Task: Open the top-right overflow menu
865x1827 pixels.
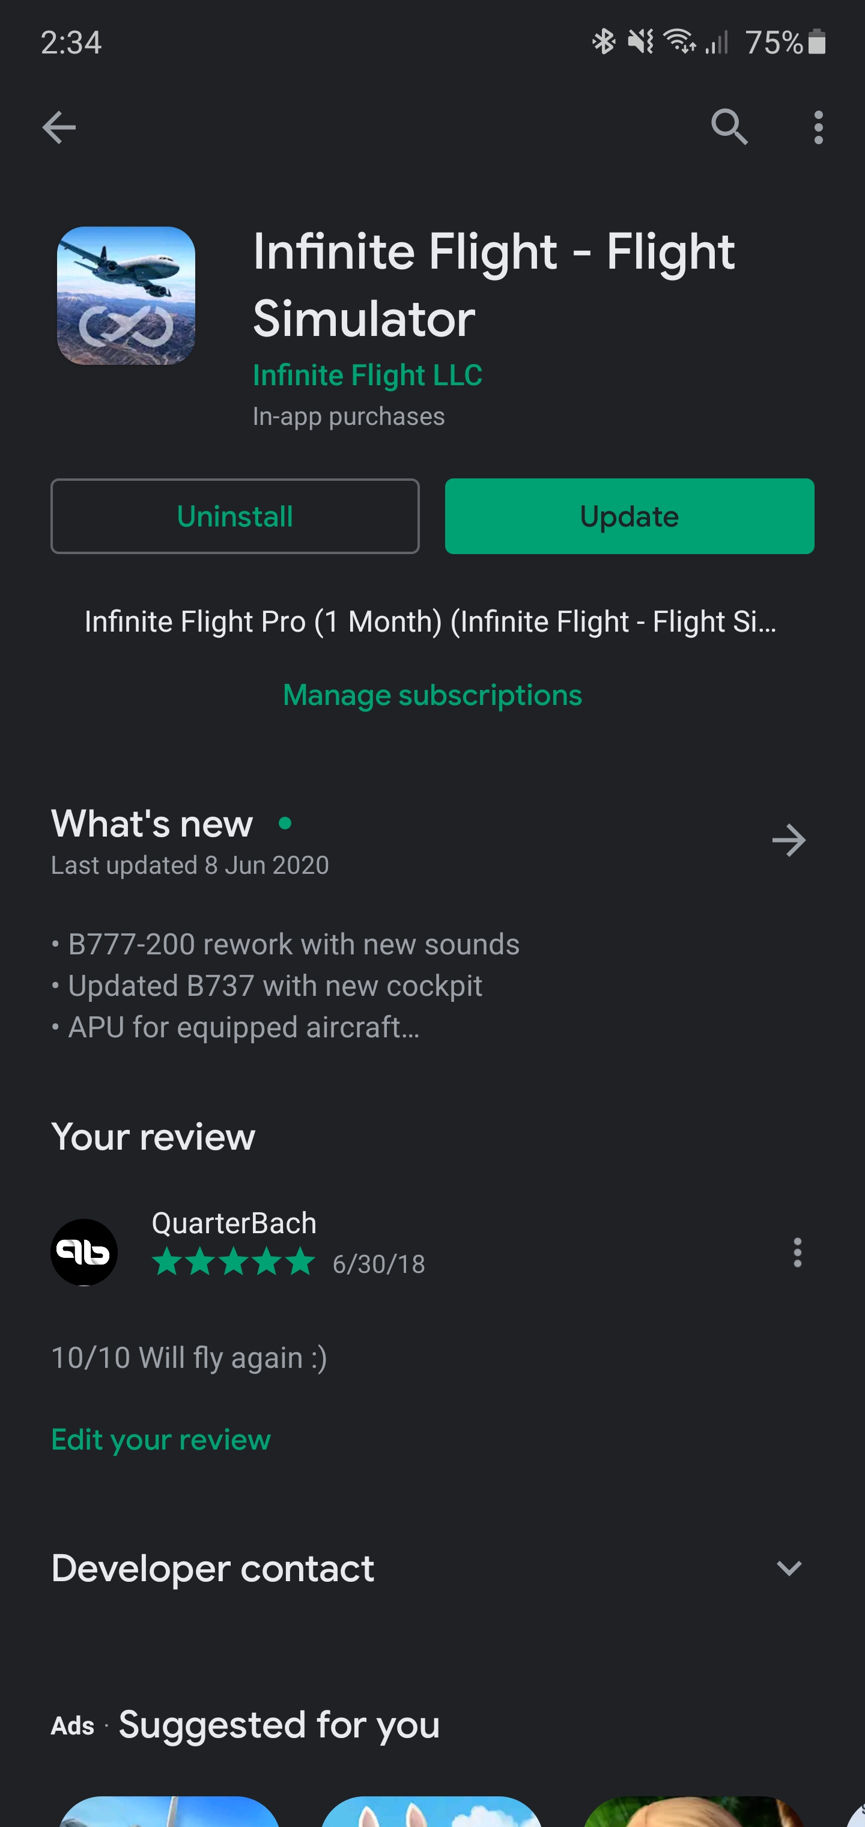Action: pos(818,127)
